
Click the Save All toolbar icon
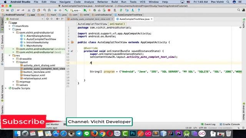click(7, 10)
